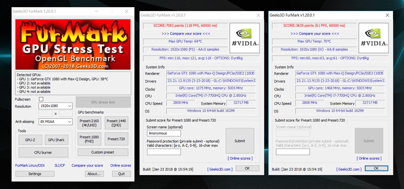Screen dimensions: 404x189
Task: Launch the GPU-Z tool
Action: (30, 140)
